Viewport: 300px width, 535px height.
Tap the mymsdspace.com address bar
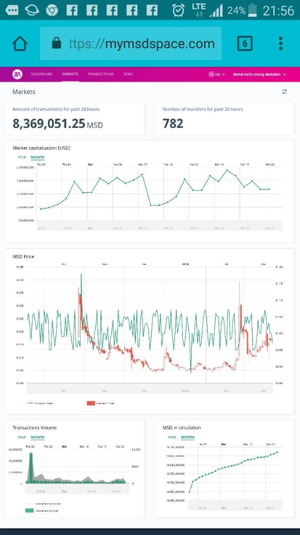point(141,44)
